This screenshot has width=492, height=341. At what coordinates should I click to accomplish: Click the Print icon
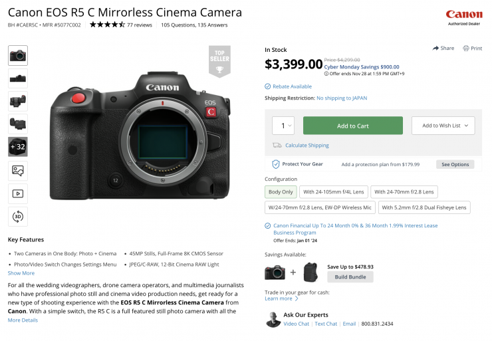pyautogui.click(x=466, y=49)
